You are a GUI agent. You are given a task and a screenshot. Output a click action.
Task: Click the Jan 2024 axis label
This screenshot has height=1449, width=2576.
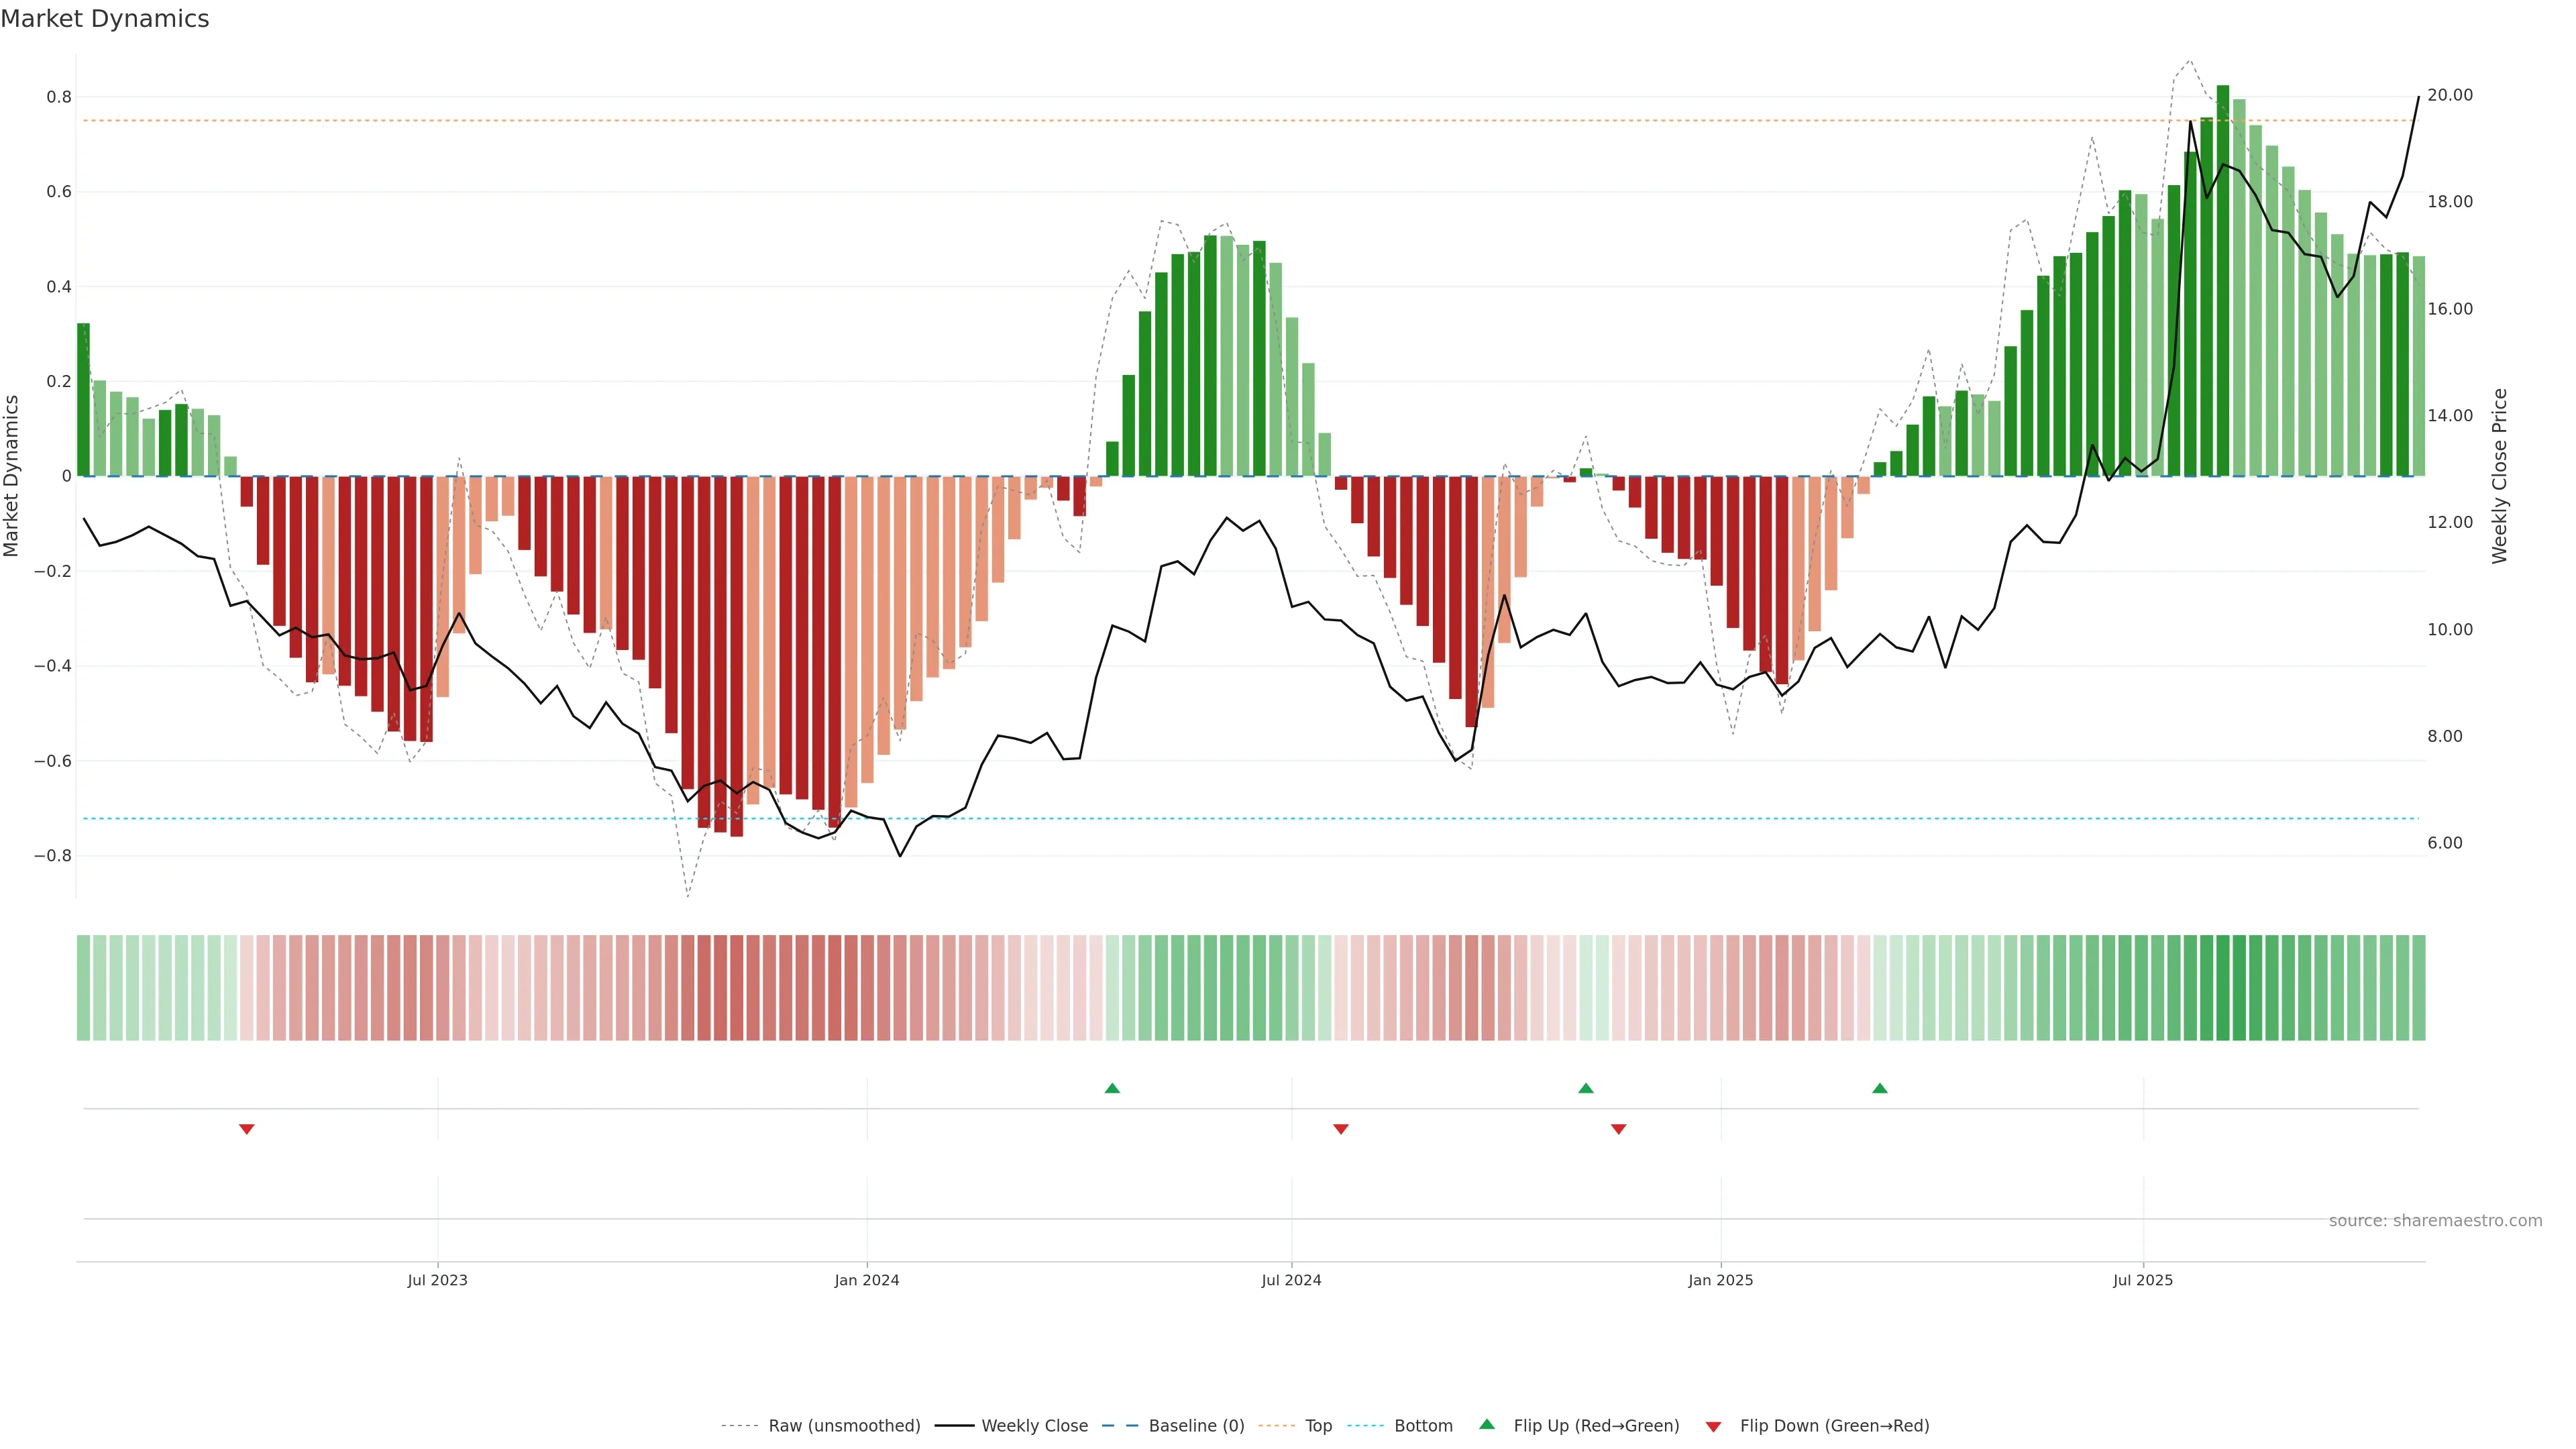click(867, 1280)
